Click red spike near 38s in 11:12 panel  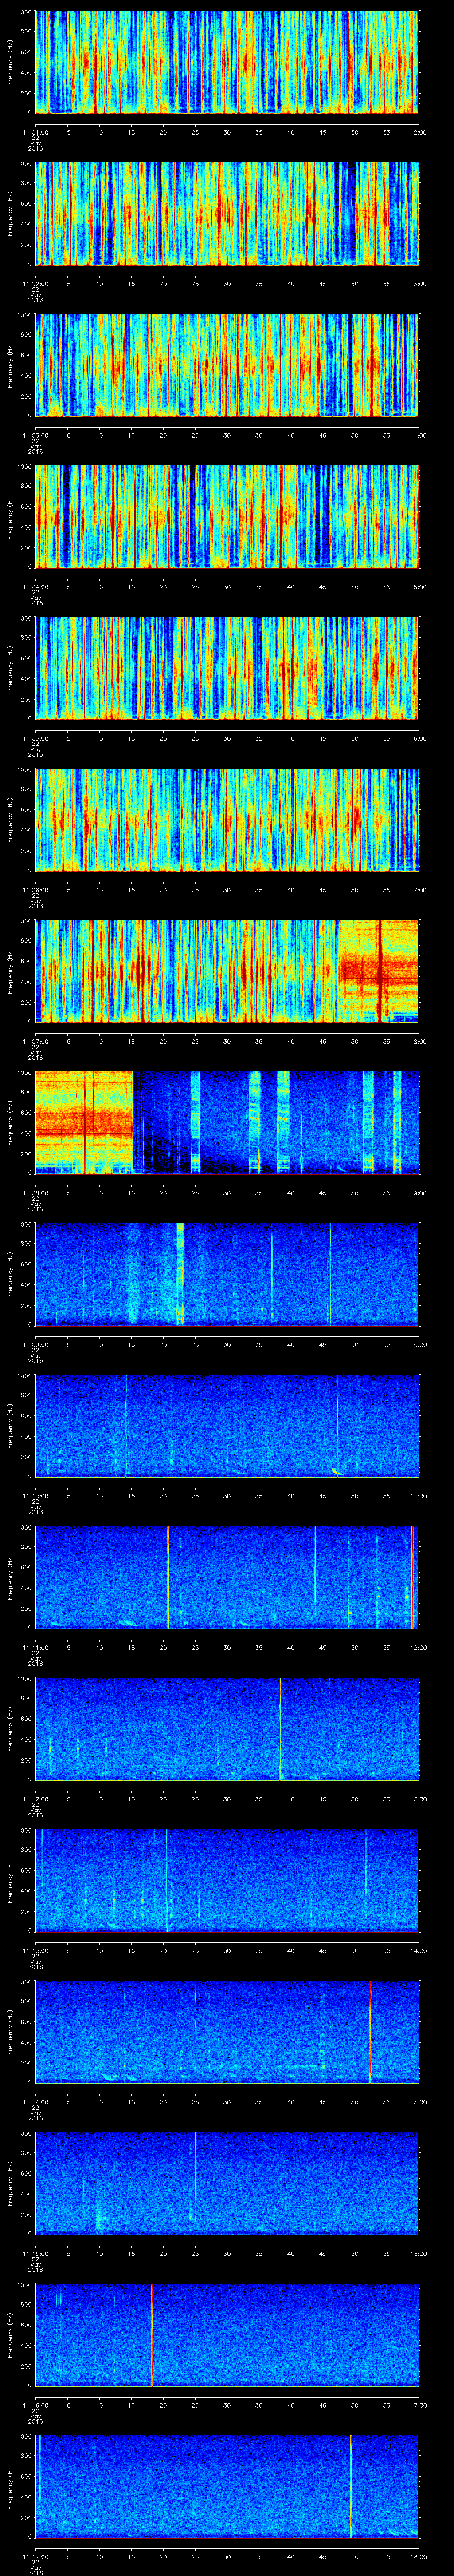[280, 1728]
